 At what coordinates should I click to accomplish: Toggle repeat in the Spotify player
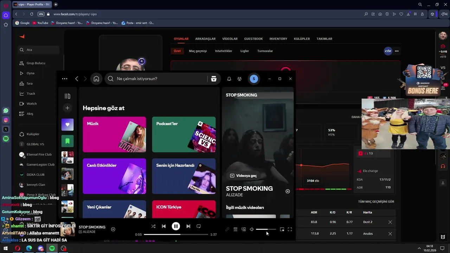(199, 226)
